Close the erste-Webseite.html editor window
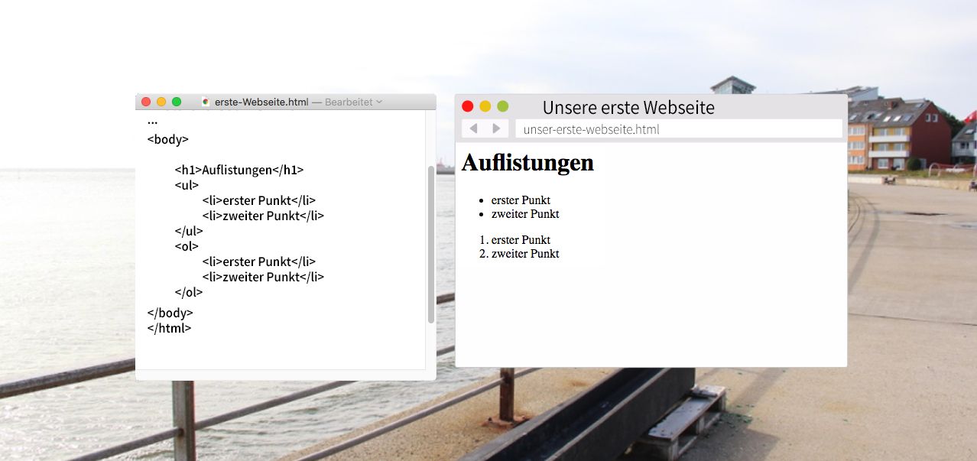977x461 pixels. (146, 102)
